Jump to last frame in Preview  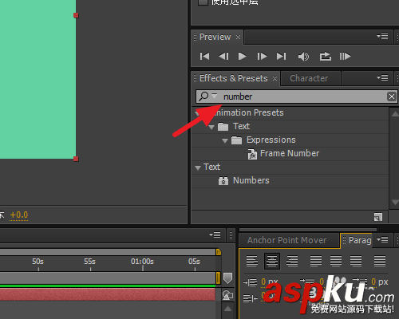click(281, 57)
